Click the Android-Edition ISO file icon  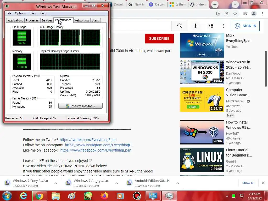click(x=130, y=182)
